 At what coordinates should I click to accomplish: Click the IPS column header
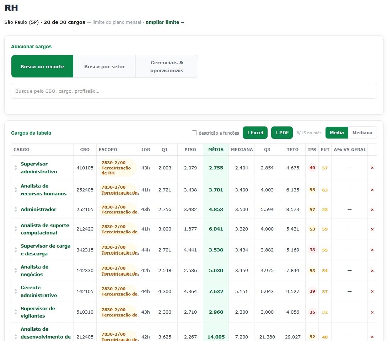click(x=312, y=150)
